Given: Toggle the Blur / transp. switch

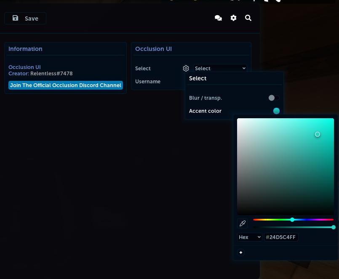Looking at the screenshot, I should coord(274,98).
